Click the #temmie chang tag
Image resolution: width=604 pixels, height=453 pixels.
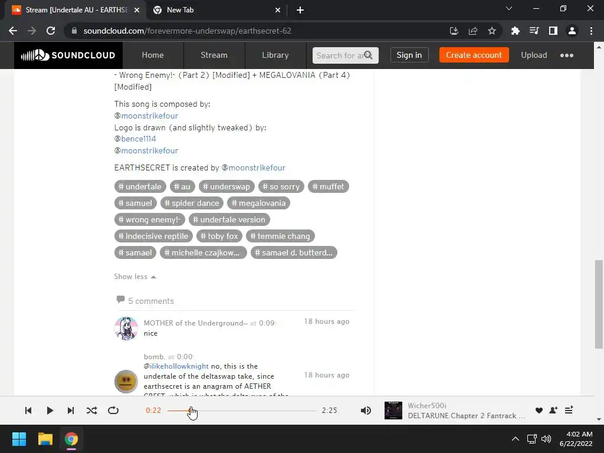[280, 236]
